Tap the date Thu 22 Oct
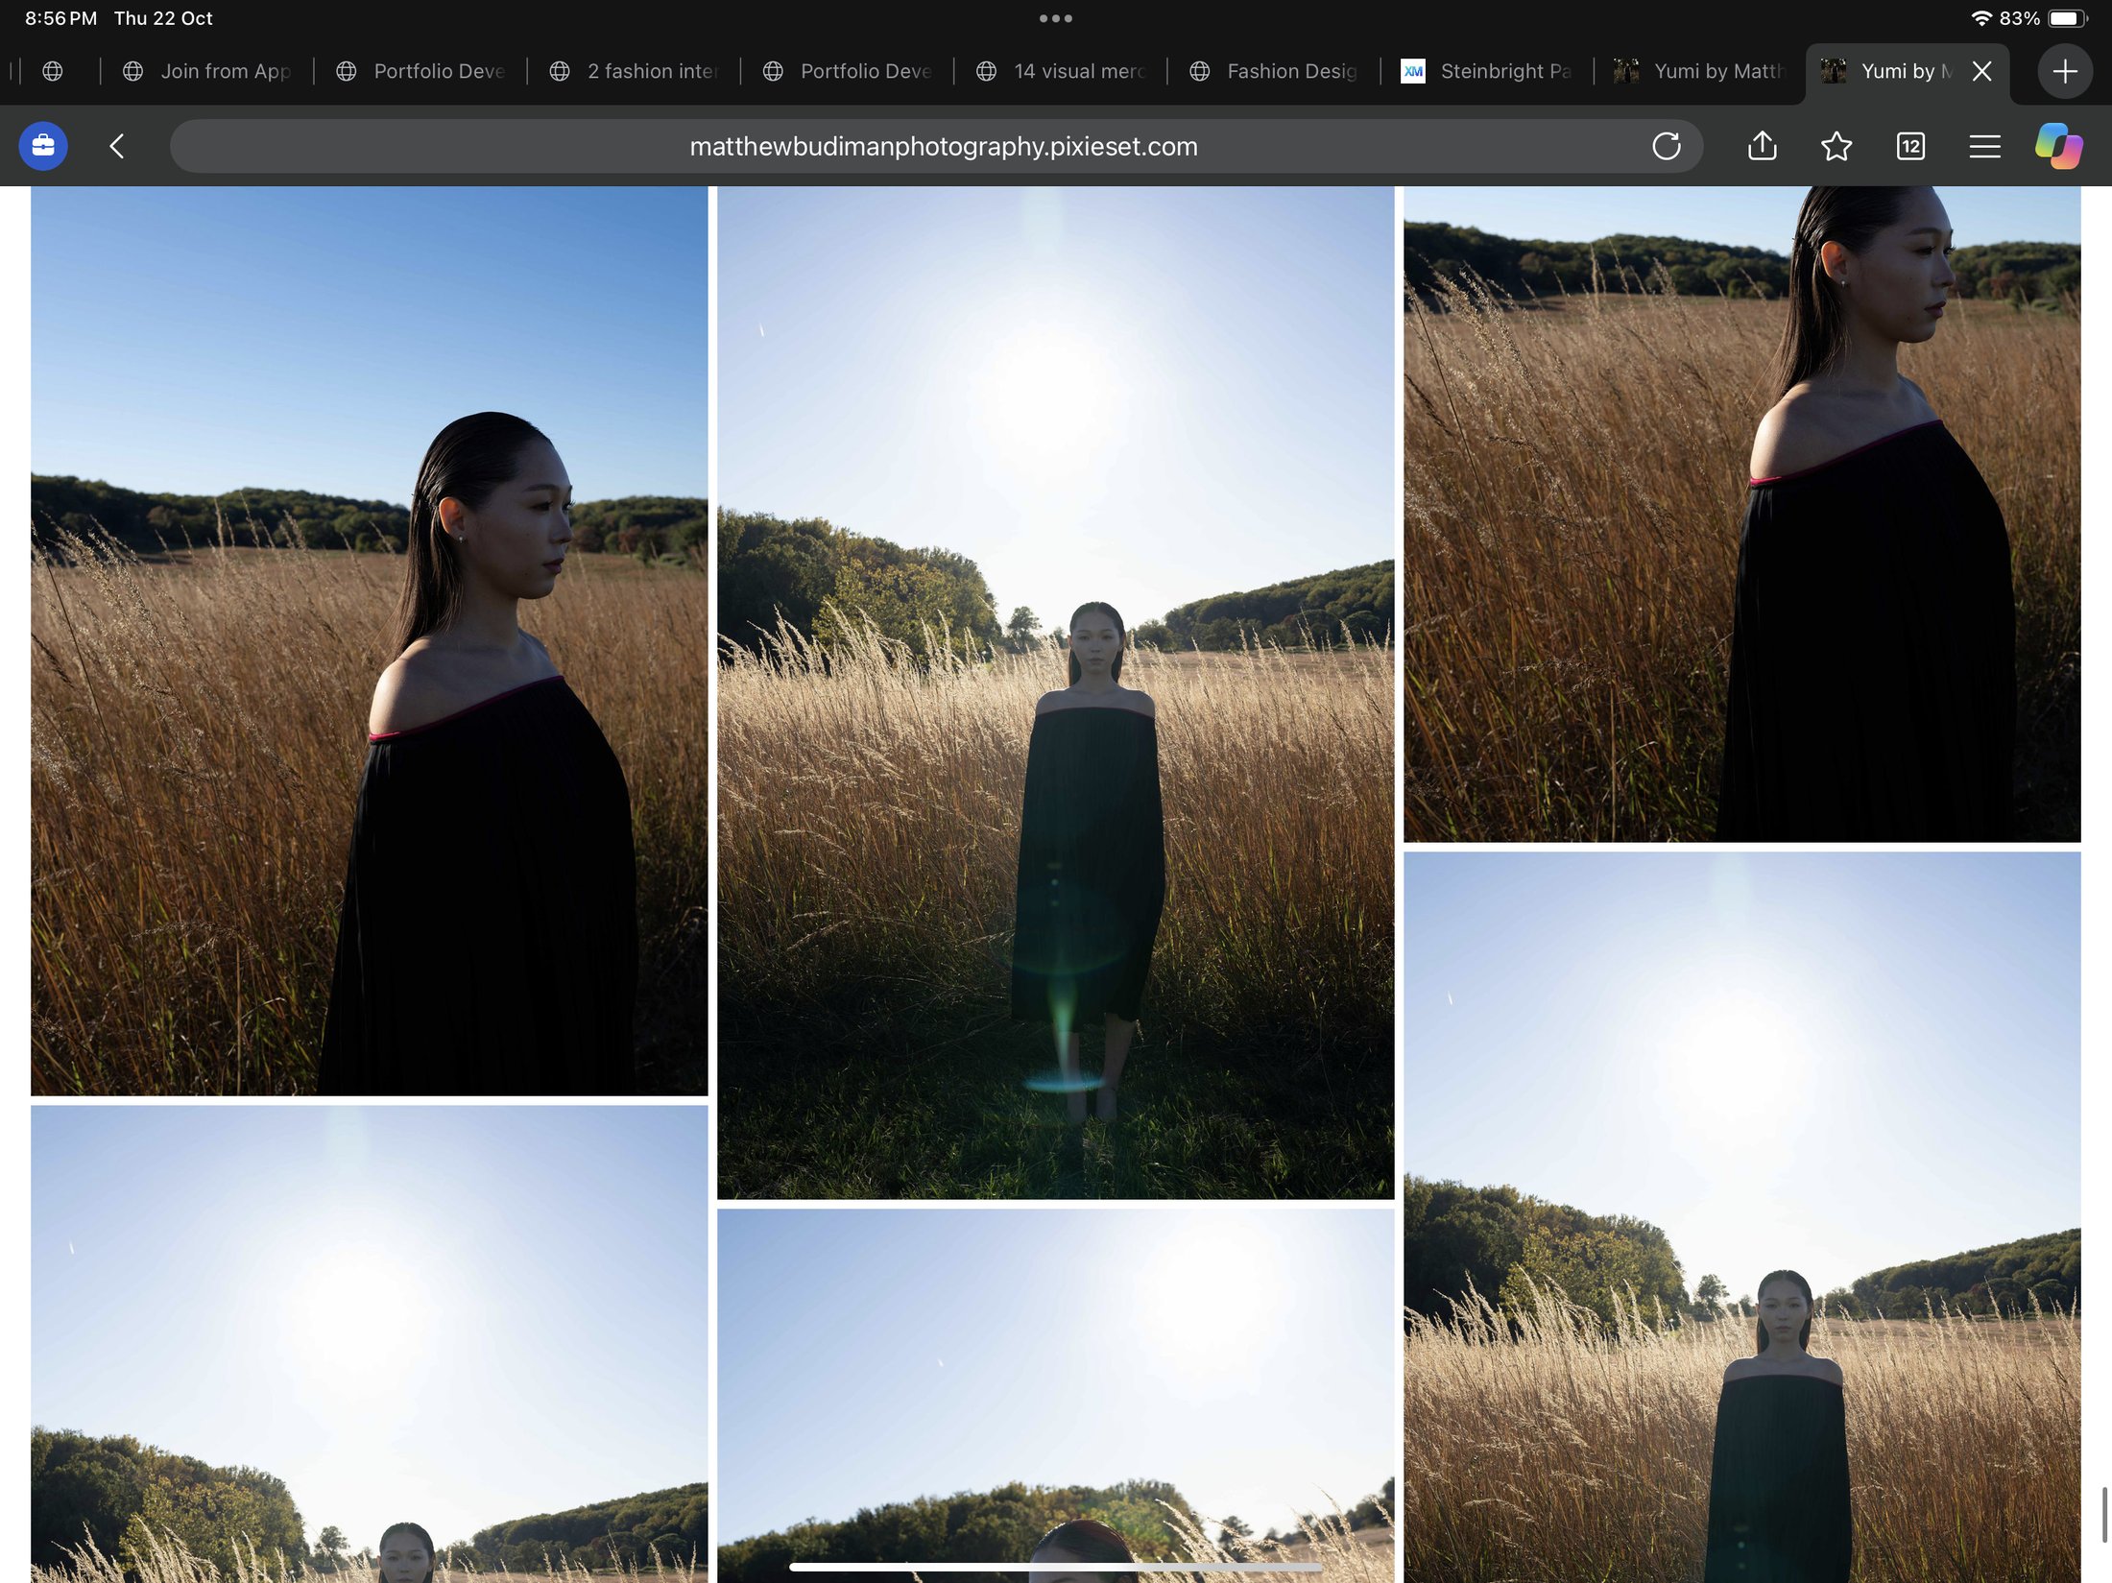The image size is (2112, 1583). click(x=163, y=18)
